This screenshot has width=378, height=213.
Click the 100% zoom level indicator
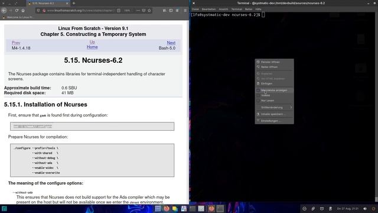[x=127, y=11]
